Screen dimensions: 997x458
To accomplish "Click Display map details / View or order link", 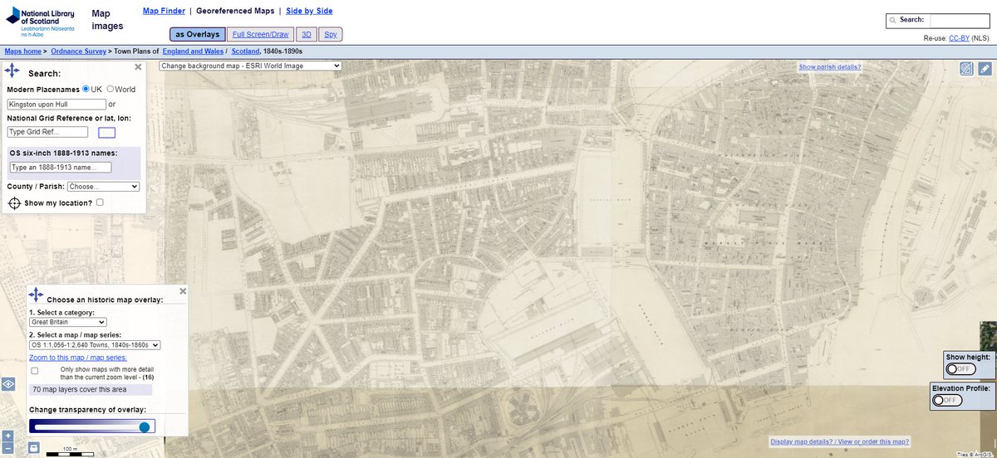I will pos(839,442).
